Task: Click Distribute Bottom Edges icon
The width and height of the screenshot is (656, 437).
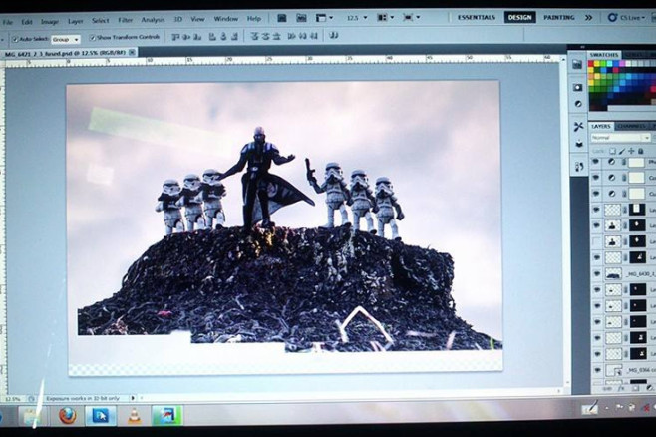Action: [276, 36]
